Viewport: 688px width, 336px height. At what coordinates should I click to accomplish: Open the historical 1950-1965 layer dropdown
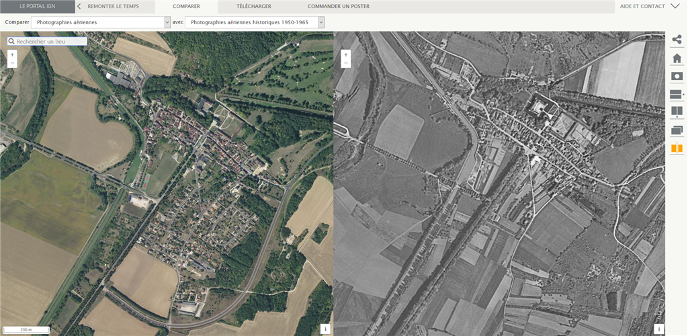click(x=255, y=22)
